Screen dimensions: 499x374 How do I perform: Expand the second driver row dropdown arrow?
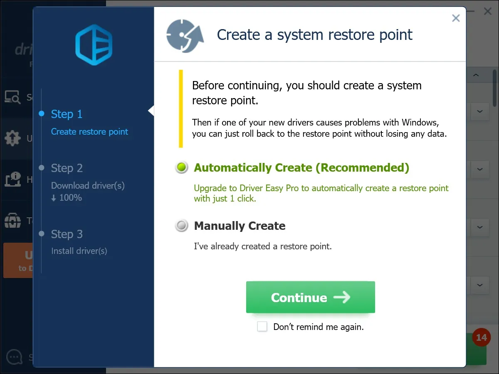coord(479,169)
